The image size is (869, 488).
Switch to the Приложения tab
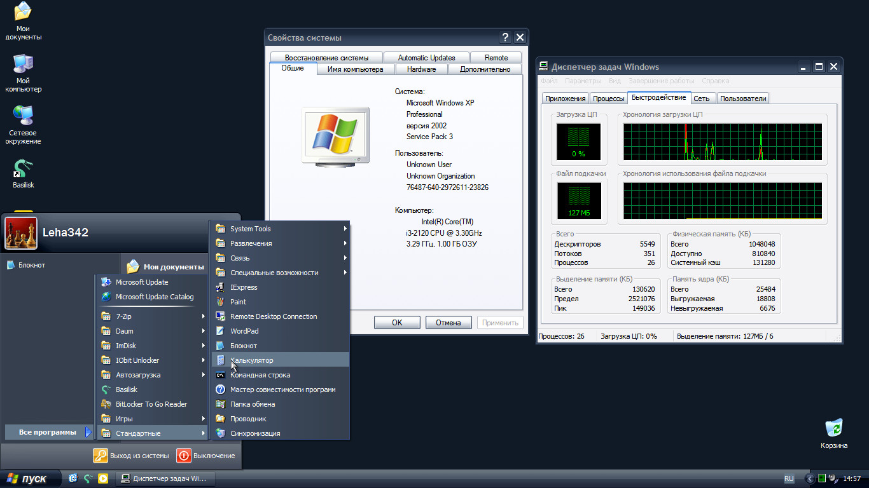pyautogui.click(x=565, y=98)
